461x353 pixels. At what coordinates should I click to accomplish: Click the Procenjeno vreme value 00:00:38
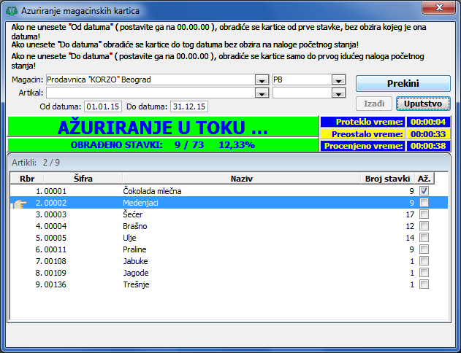(x=428, y=146)
